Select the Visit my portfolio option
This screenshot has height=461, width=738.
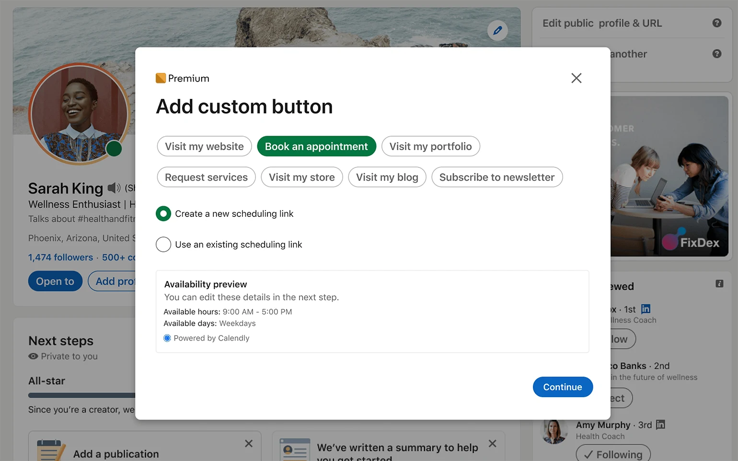pos(430,146)
